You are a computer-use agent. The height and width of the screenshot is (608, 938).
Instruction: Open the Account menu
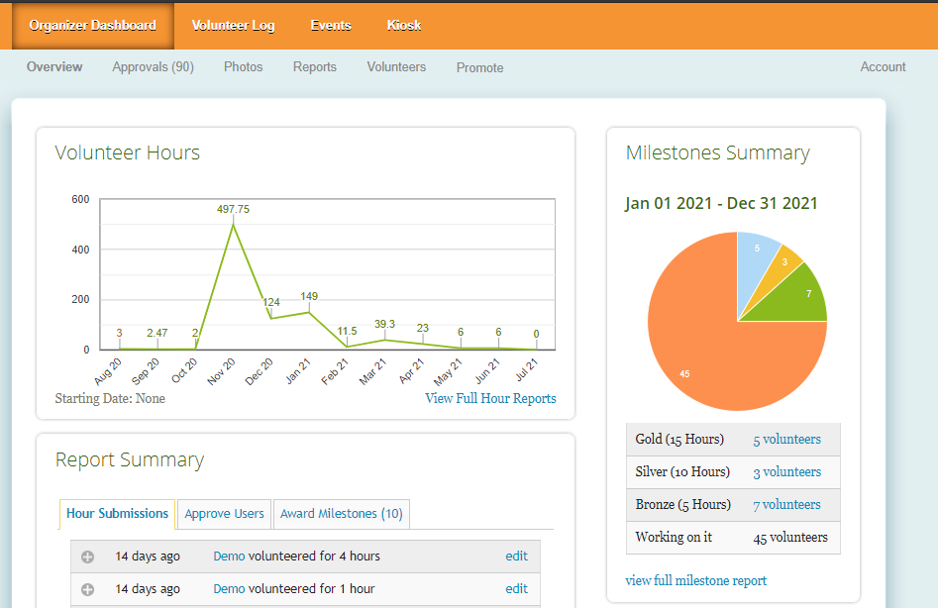pos(883,67)
